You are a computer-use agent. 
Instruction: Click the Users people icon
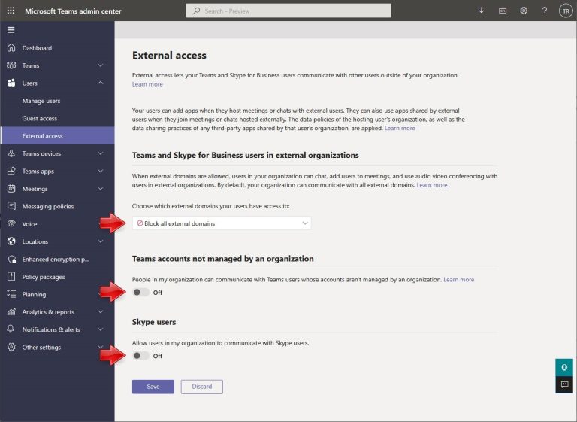click(11, 83)
